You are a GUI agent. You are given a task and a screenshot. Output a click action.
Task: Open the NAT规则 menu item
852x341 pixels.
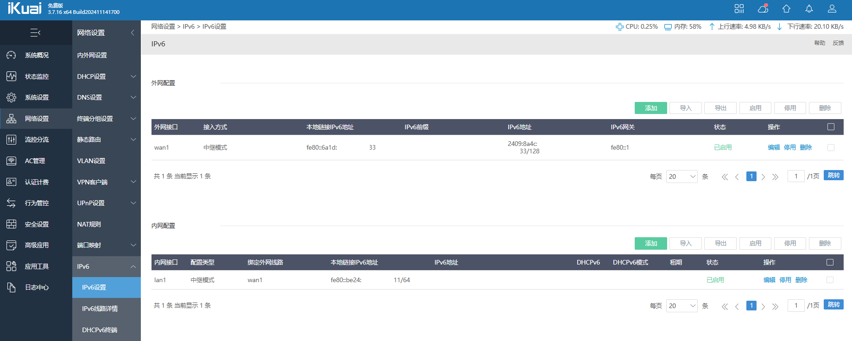coord(89,224)
